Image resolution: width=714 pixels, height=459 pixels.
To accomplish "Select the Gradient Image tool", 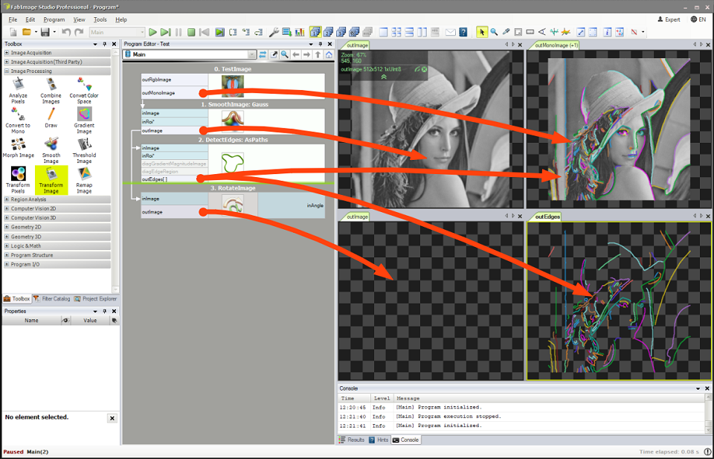I will click(84, 121).
